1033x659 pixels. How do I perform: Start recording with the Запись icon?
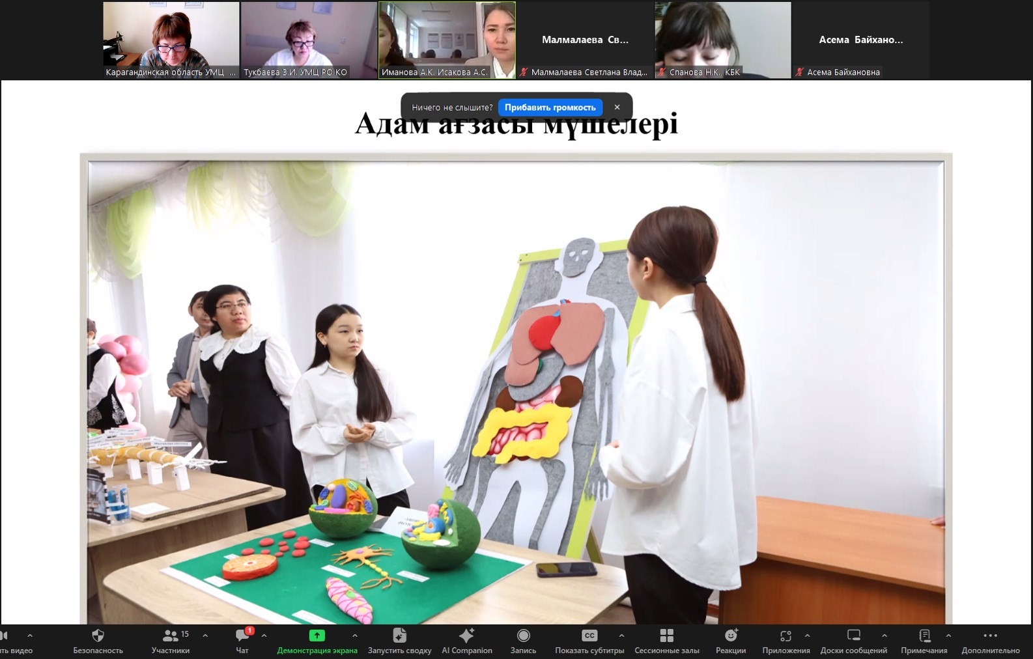click(523, 636)
